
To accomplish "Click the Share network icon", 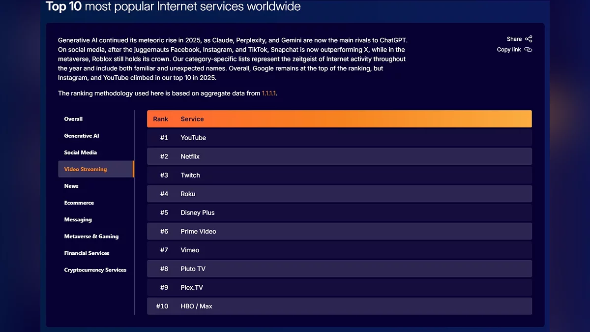I will 529,39.
